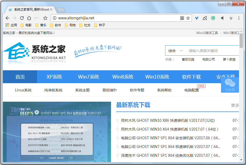
Task: Expand the 综合 search category dropdown
Action: coord(175,51)
